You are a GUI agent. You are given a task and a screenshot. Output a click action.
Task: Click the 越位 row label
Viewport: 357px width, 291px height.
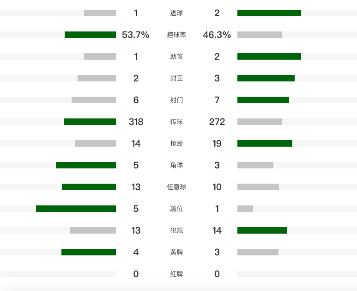[x=176, y=209]
